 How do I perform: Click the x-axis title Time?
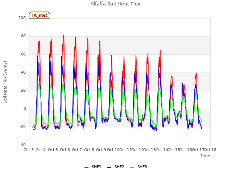point(205,156)
